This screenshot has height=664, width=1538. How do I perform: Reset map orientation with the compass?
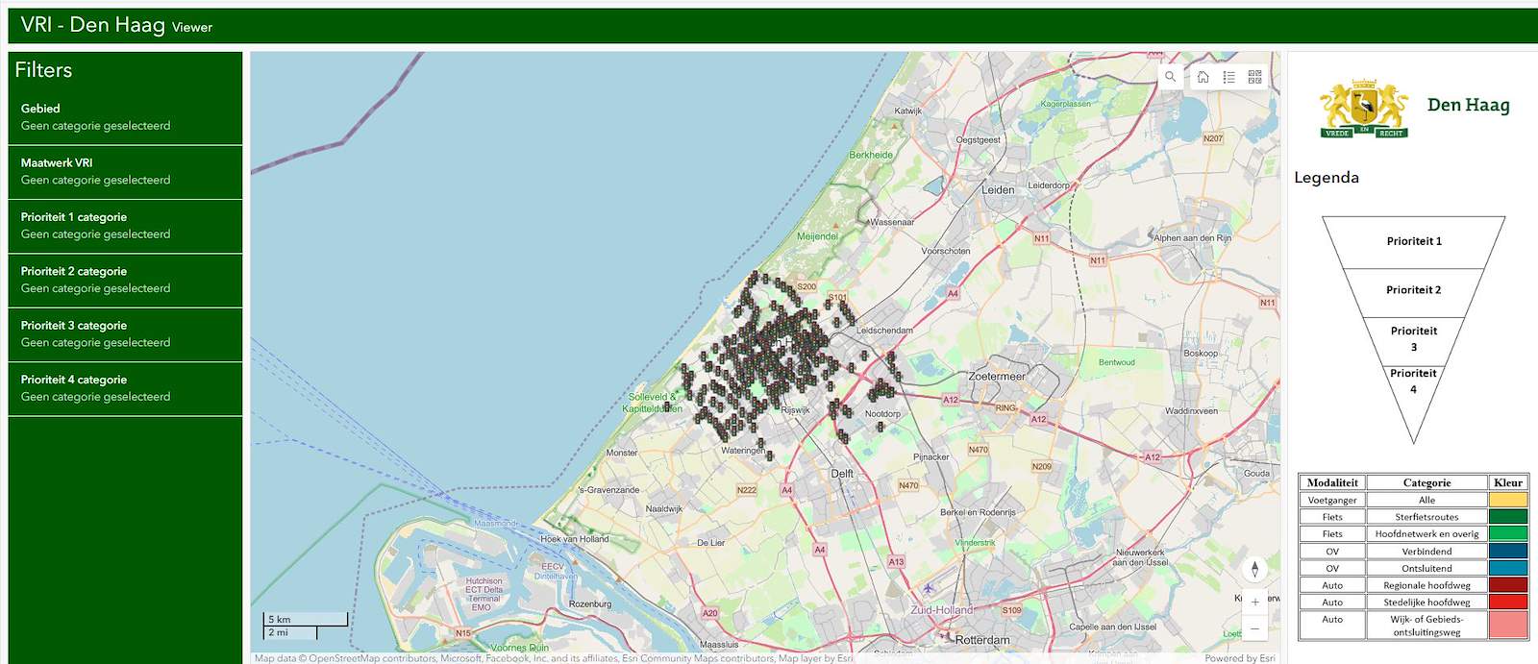[1254, 569]
